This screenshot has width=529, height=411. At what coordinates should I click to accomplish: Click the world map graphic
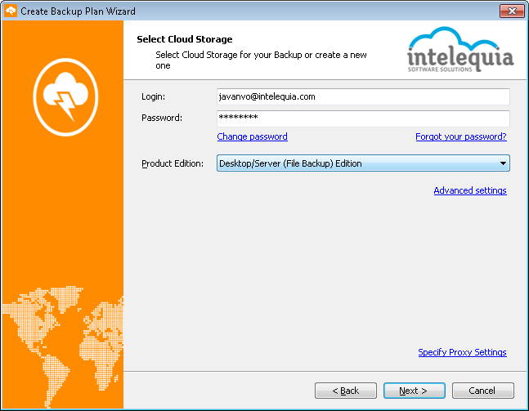63,347
